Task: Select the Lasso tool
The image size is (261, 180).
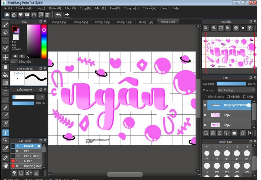Action: (x=6, y=100)
